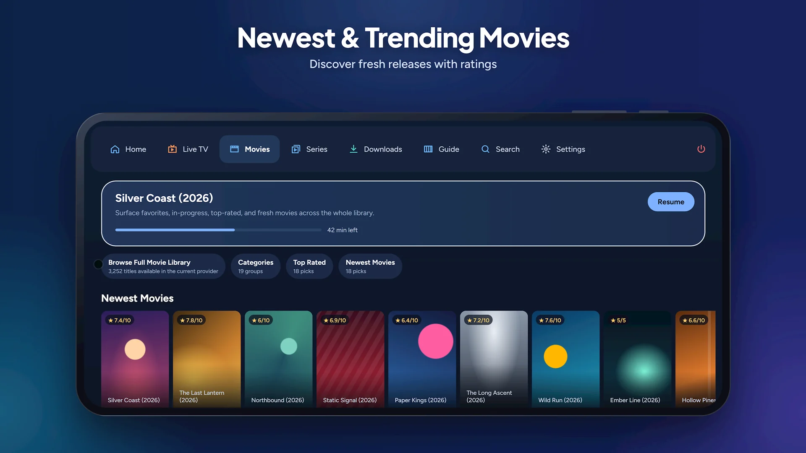Open the Home tab label

136,149
